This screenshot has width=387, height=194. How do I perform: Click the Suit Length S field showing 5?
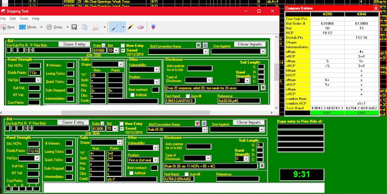tap(260, 145)
